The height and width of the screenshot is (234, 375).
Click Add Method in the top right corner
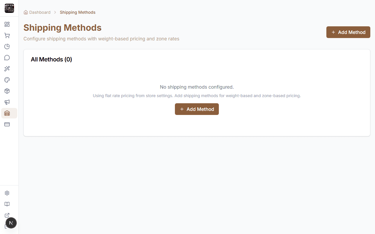pyautogui.click(x=348, y=32)
